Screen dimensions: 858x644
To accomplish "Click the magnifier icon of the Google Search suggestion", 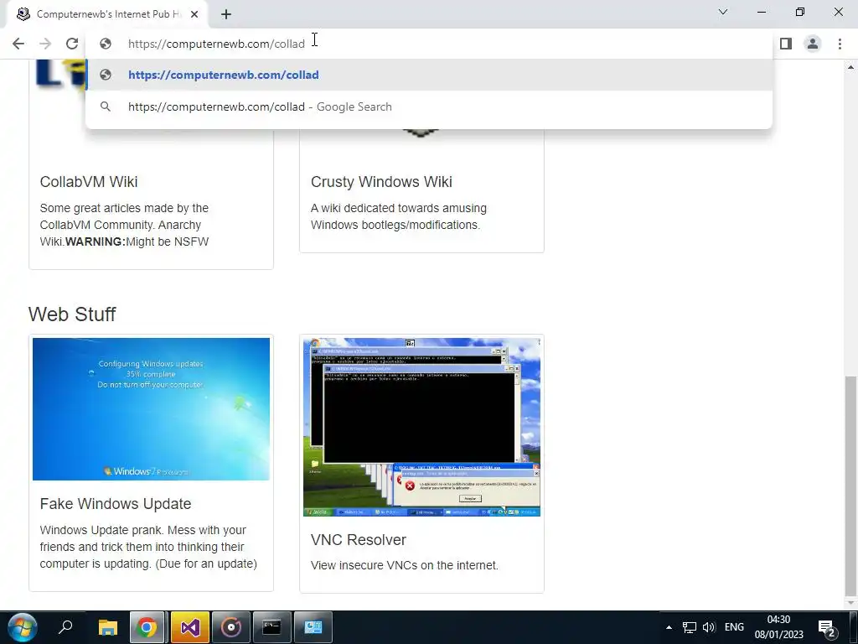I will (x=106, y=106).
